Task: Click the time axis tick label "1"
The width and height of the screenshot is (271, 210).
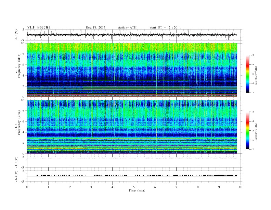Action: (x=48, y=187)
